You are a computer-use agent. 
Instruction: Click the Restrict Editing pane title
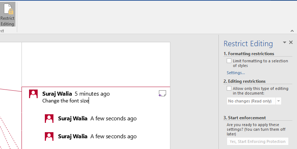click(248, 44)
